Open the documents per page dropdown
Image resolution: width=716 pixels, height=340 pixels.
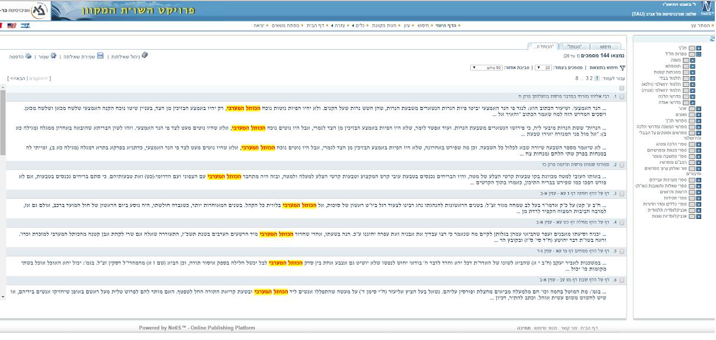pyautogui.click(x=543, y=67)
